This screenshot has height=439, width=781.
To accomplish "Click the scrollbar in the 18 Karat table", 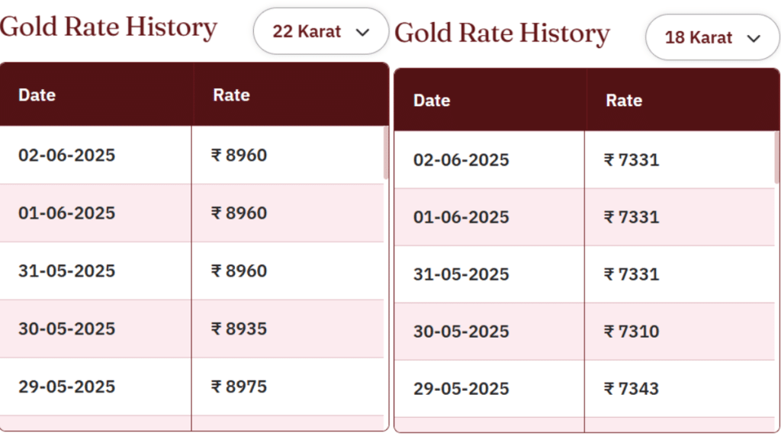I will pyautogui.click(x=777, y=157).
